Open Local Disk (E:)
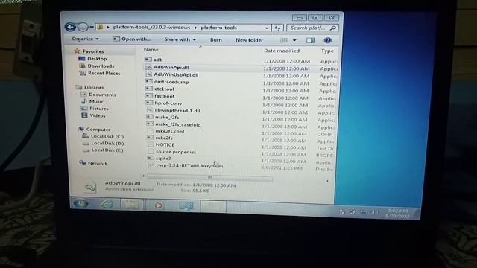477x268 pixels. pyautogui.click(x=104, y=150)
